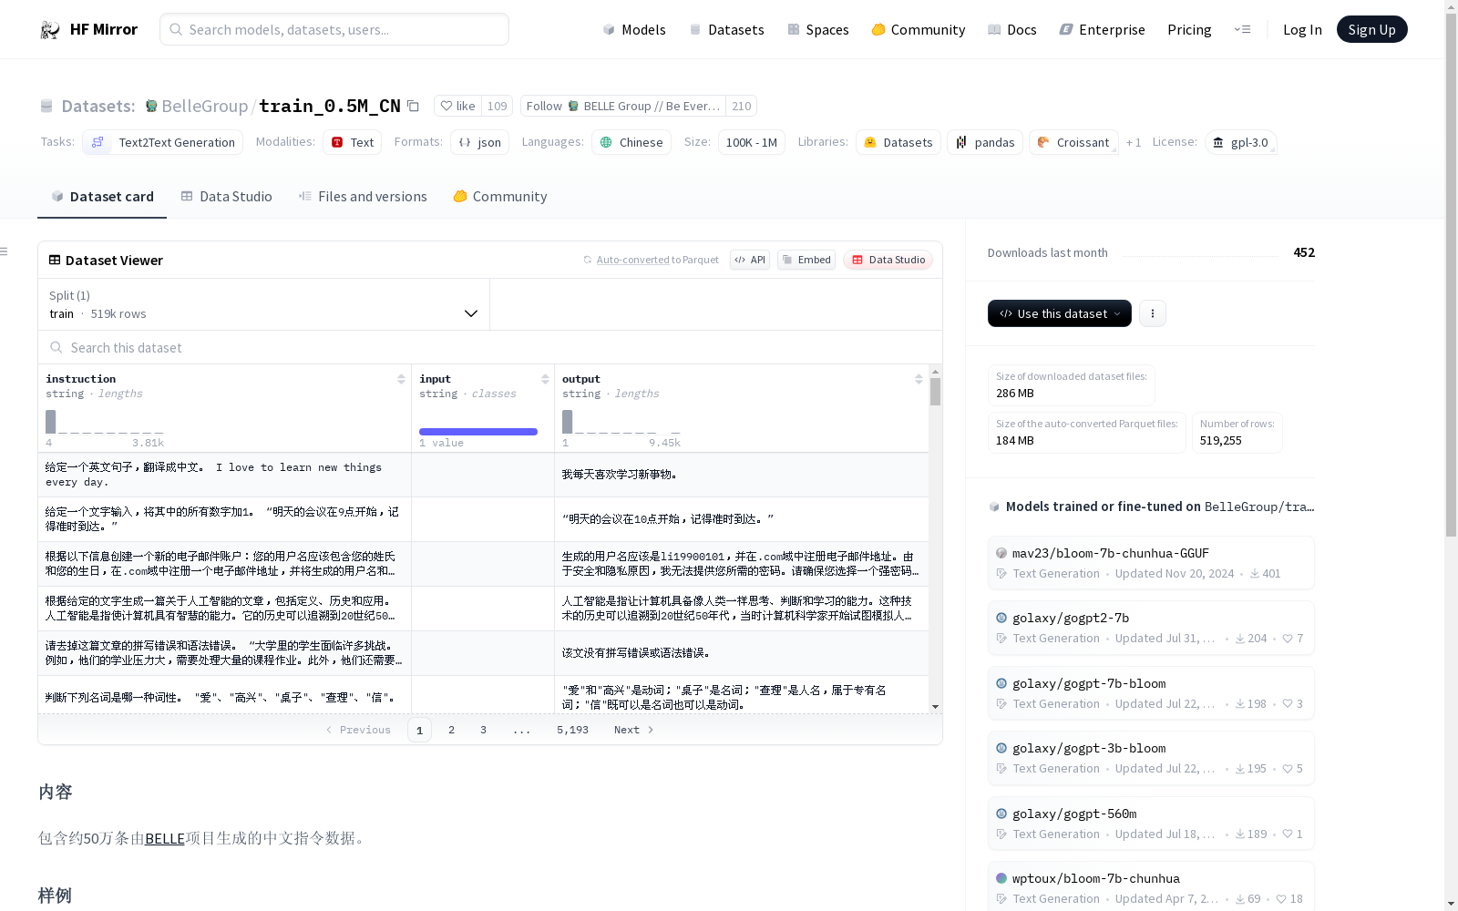The width and height of the screenshot is (1458, 911).
Task: Go to page 2 of viewer
Action: click(x=451, y=730)
